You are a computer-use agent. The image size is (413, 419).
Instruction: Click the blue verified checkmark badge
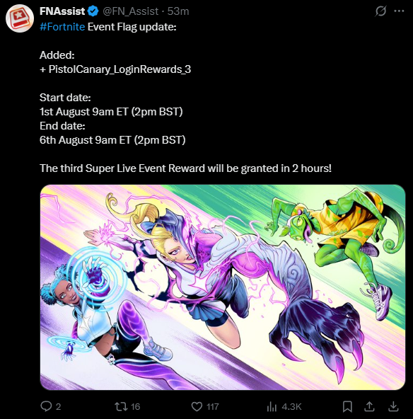93,11
